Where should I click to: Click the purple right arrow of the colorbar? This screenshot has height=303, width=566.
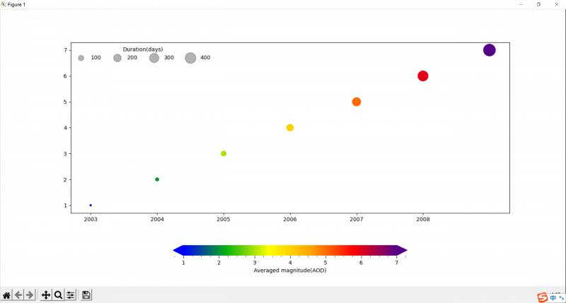(402, 250)
